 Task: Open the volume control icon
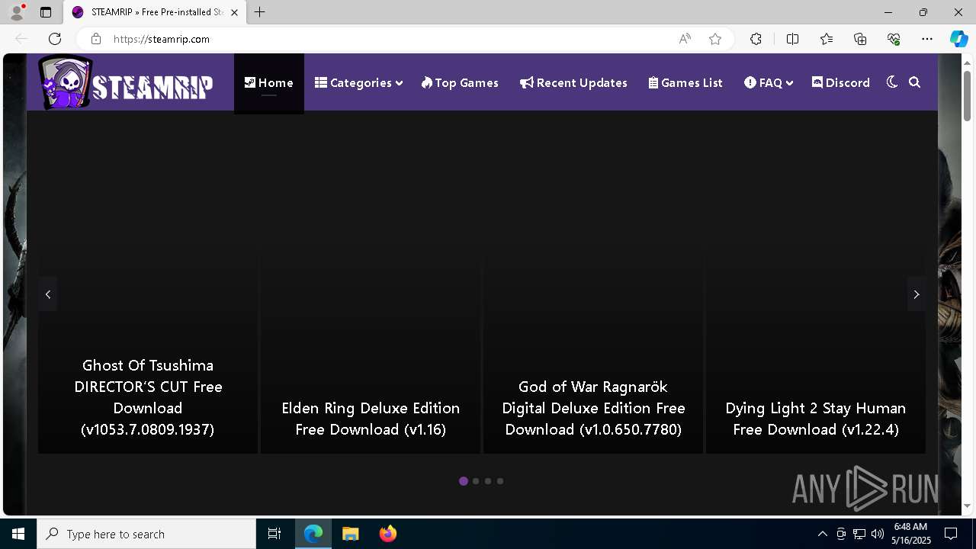tap(878, 534)
